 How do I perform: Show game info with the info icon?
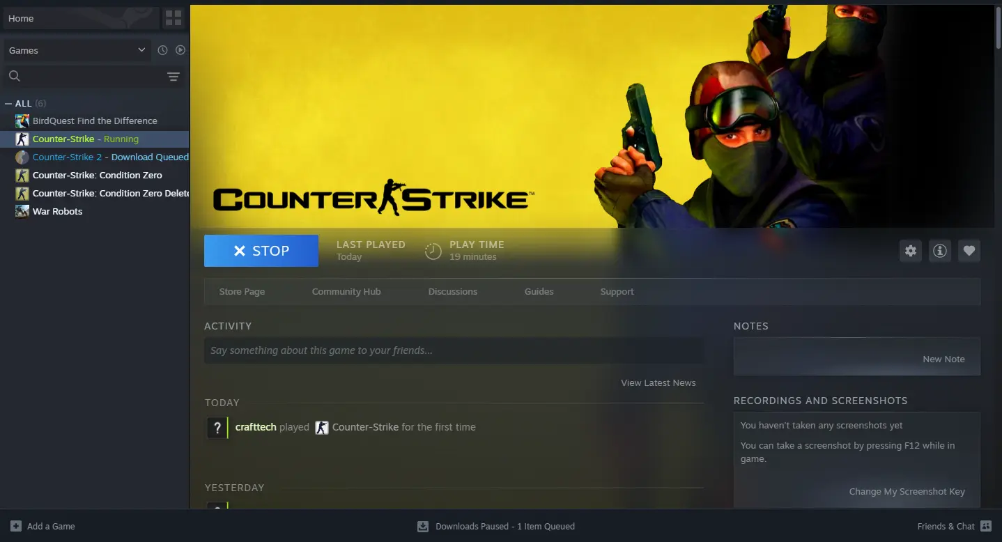click(x=940, y=251)
